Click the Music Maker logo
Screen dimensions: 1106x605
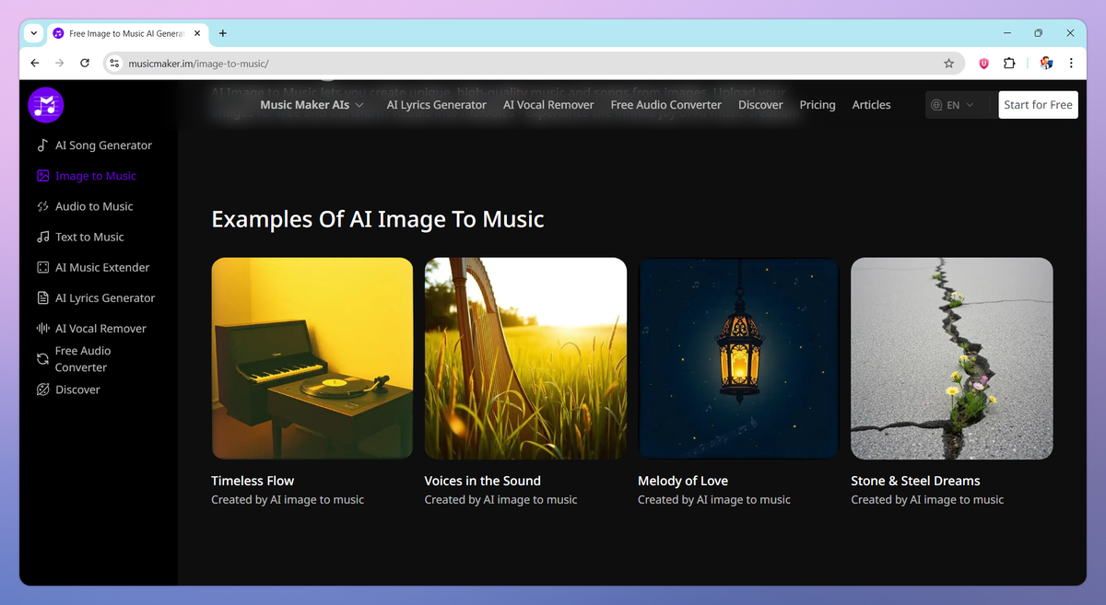(45, 105)
